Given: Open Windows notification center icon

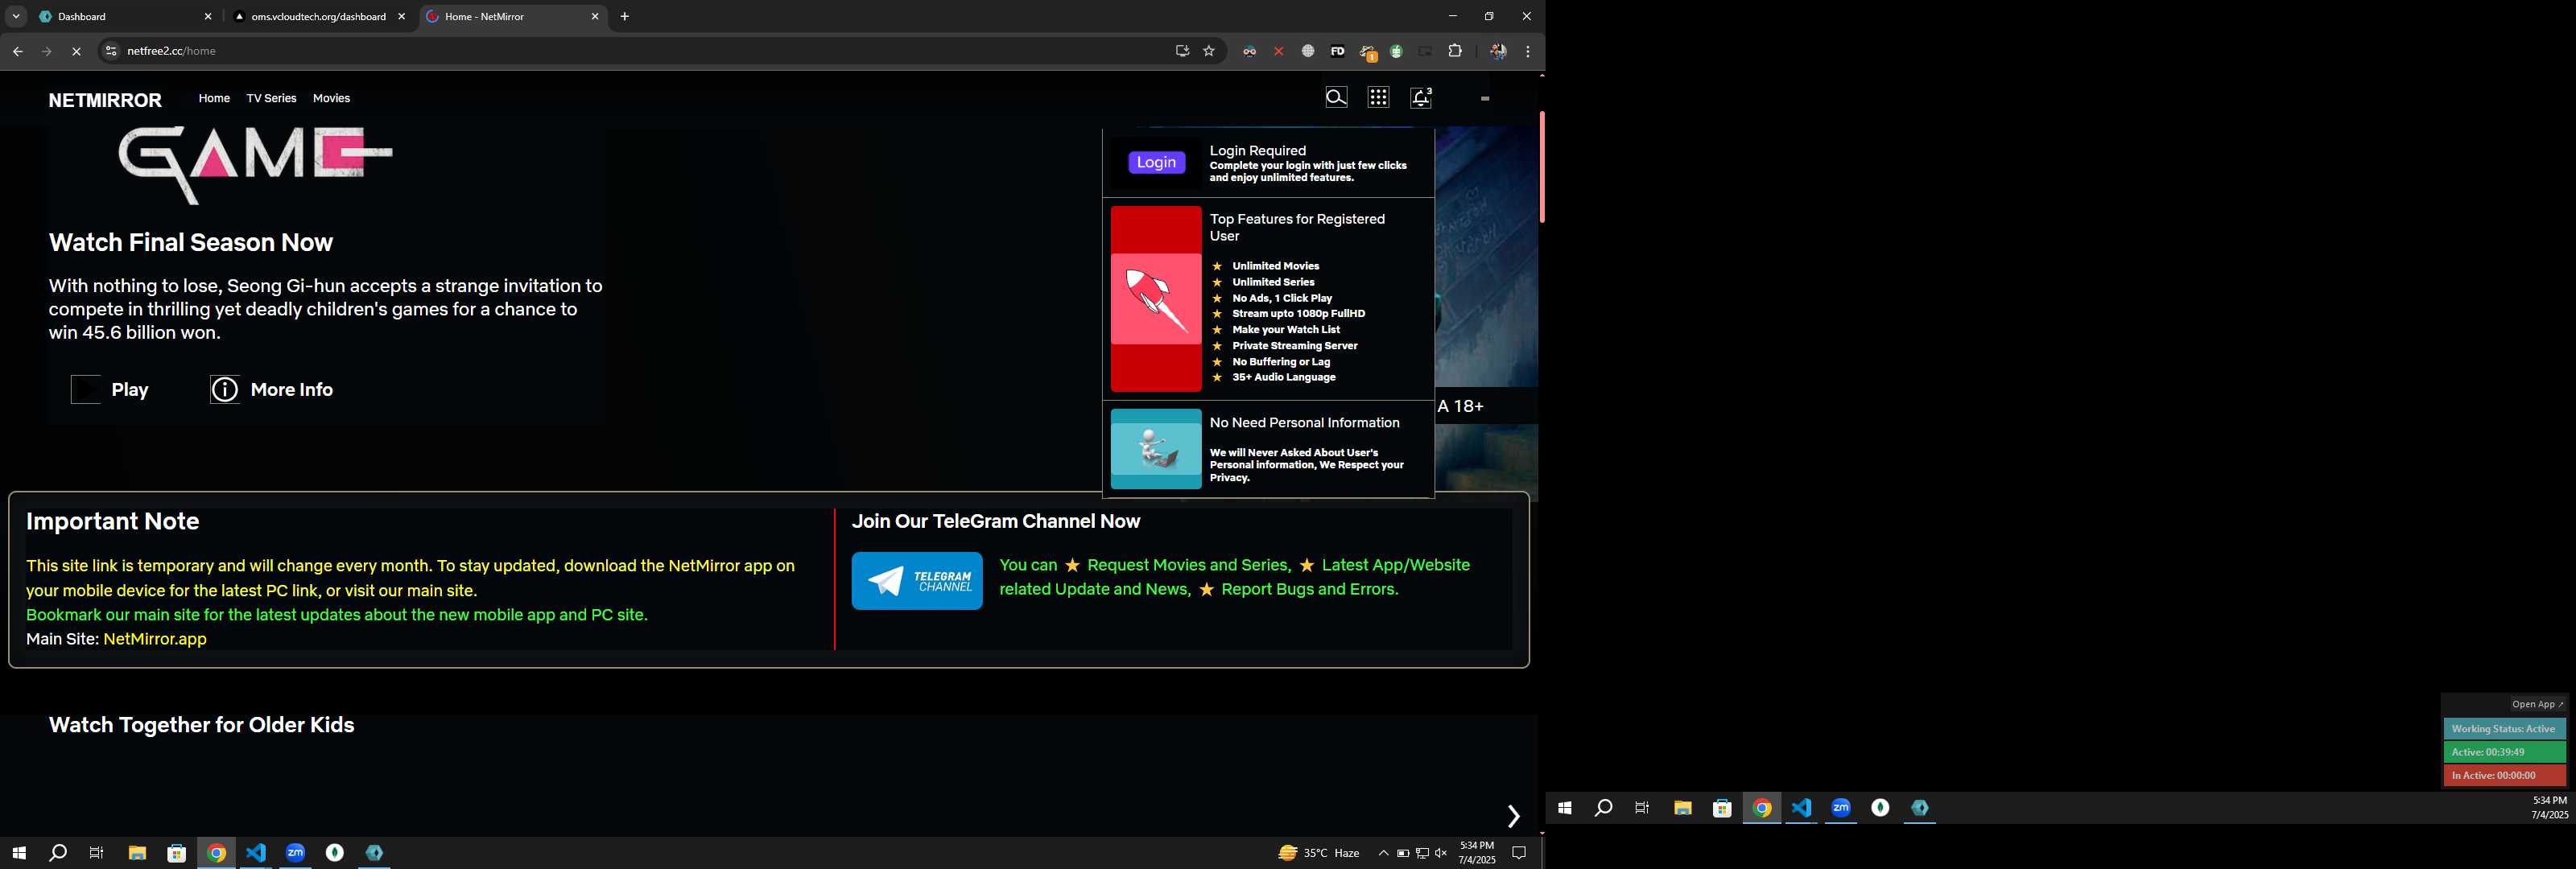Looking at the screenshot, I should click(x=1519, y=853).
